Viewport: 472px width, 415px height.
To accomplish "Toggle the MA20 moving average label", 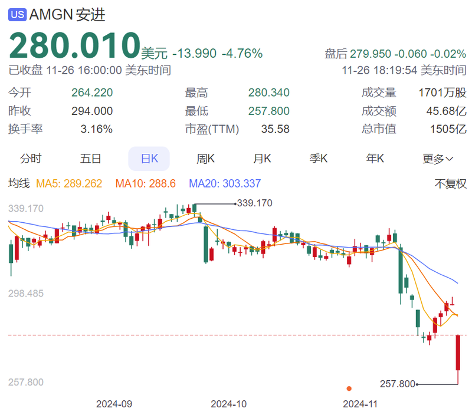I will pyautogui.click(x=225, y=184).
